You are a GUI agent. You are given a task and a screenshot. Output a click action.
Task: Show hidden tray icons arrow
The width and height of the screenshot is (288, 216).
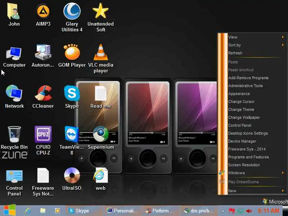click(223, 211)
